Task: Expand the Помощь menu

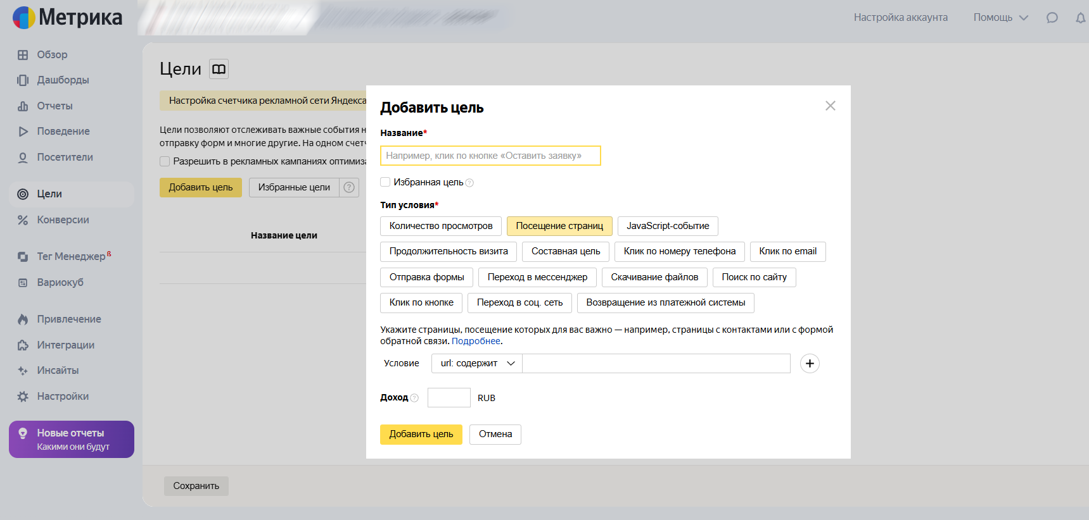Action: pyautogui.click(x=1000, y=18)
